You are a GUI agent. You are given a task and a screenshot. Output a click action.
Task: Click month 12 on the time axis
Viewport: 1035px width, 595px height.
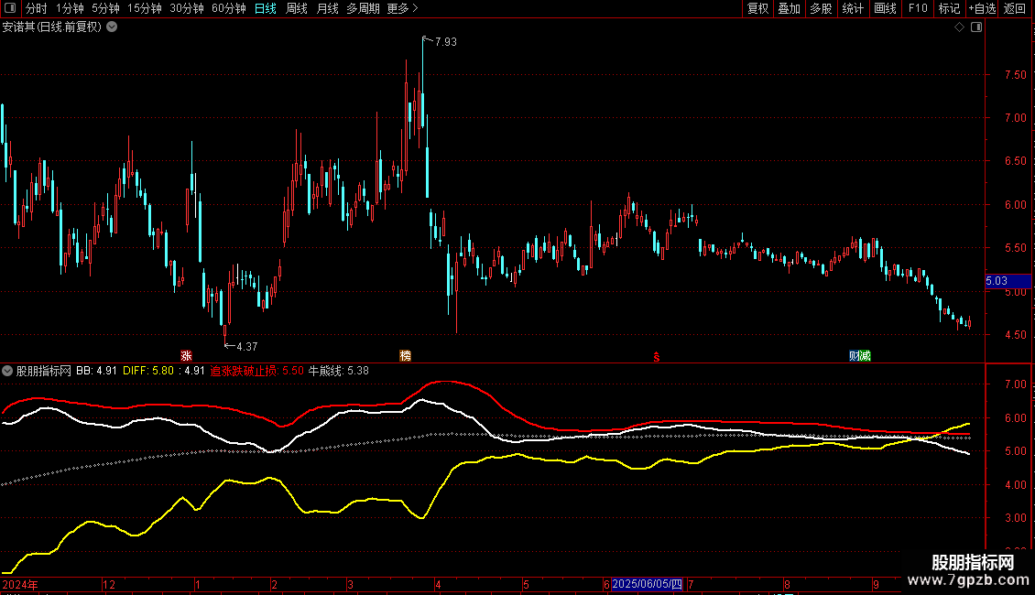[x=109, y=584]
